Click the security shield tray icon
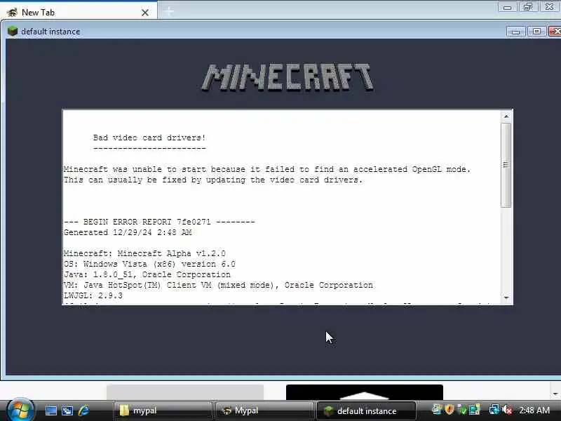 tap(450, 409)
